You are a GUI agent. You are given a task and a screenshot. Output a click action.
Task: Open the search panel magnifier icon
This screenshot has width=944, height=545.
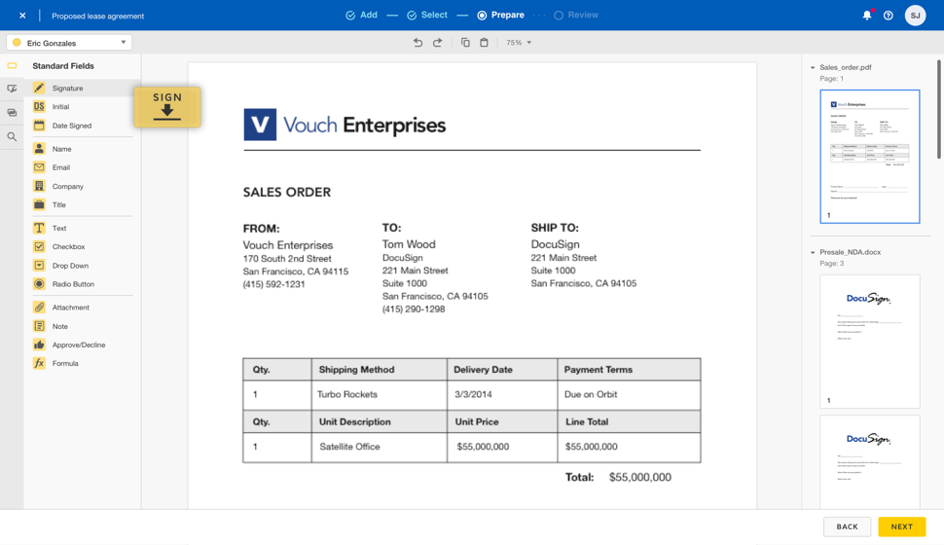(12, 136)
